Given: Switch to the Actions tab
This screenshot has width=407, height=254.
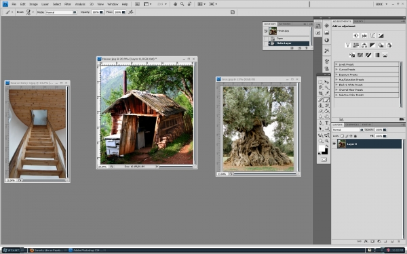Looking at the screenshot, I should [x=285, y=24].
